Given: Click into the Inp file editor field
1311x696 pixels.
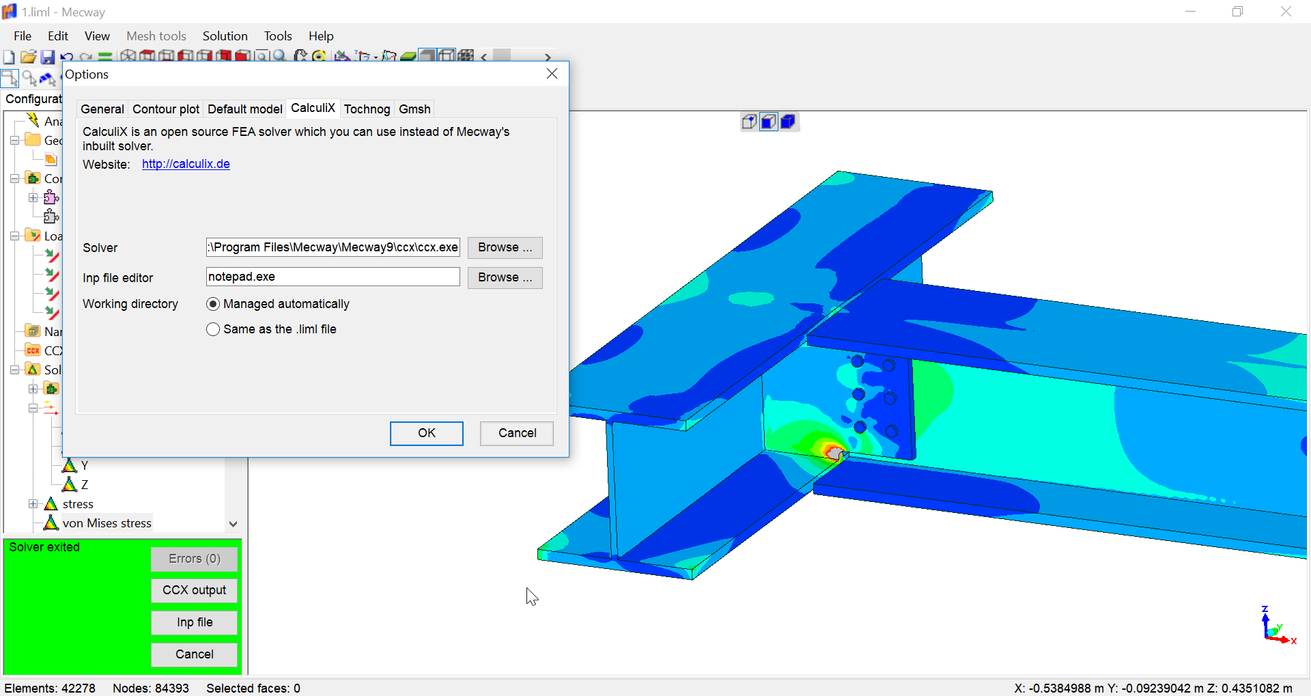Looking at the screenshot, I should click(x=333, y=277).
